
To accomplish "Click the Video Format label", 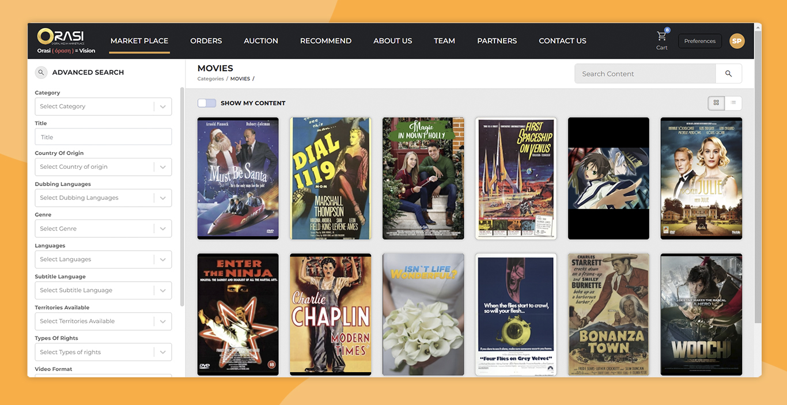I will 54,369.
